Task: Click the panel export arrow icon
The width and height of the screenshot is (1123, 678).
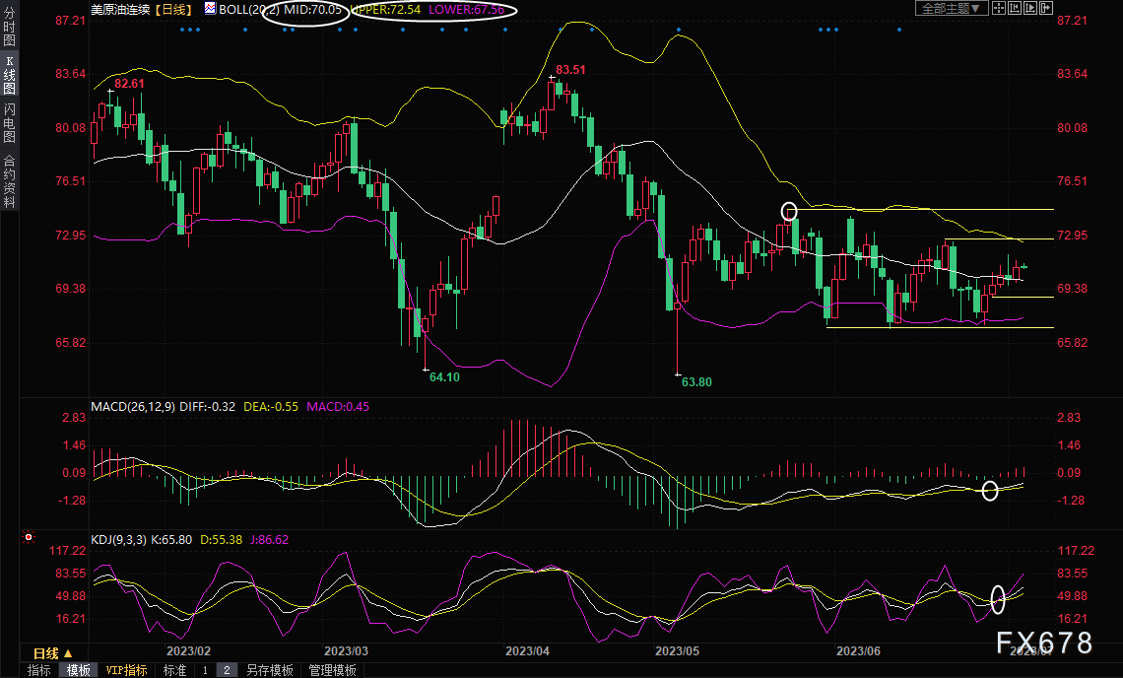Action: tap(1046, 8)
